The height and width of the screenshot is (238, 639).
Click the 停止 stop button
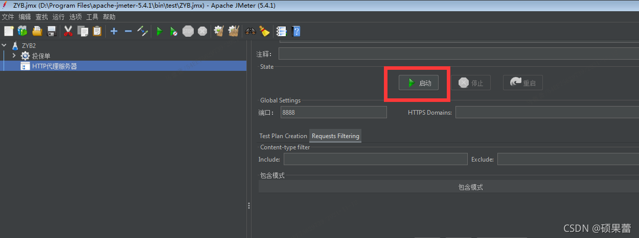pos(471,83)
